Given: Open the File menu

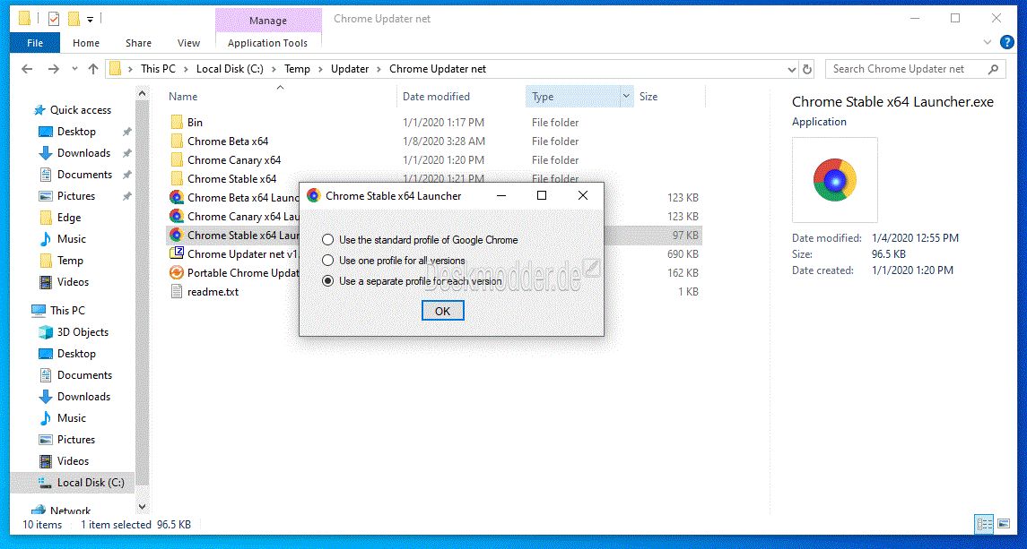Looking at the screenshot, I should [35, 43].
